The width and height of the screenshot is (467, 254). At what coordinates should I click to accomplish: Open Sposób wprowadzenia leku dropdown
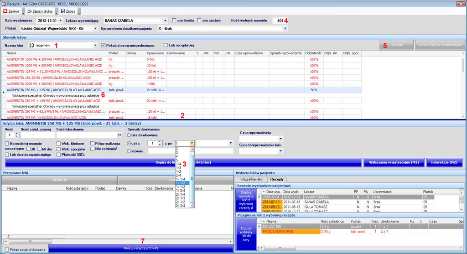click(x=280, y=151)
